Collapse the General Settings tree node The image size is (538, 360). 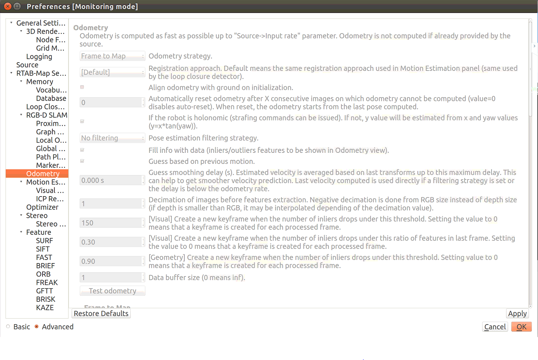tap(11, 23)
